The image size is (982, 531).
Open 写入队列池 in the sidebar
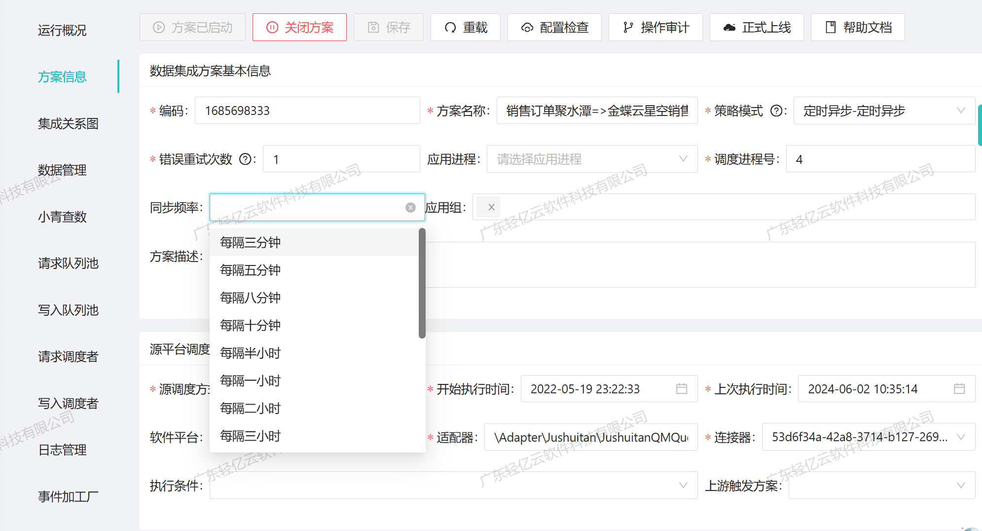[x=68, y=310]
